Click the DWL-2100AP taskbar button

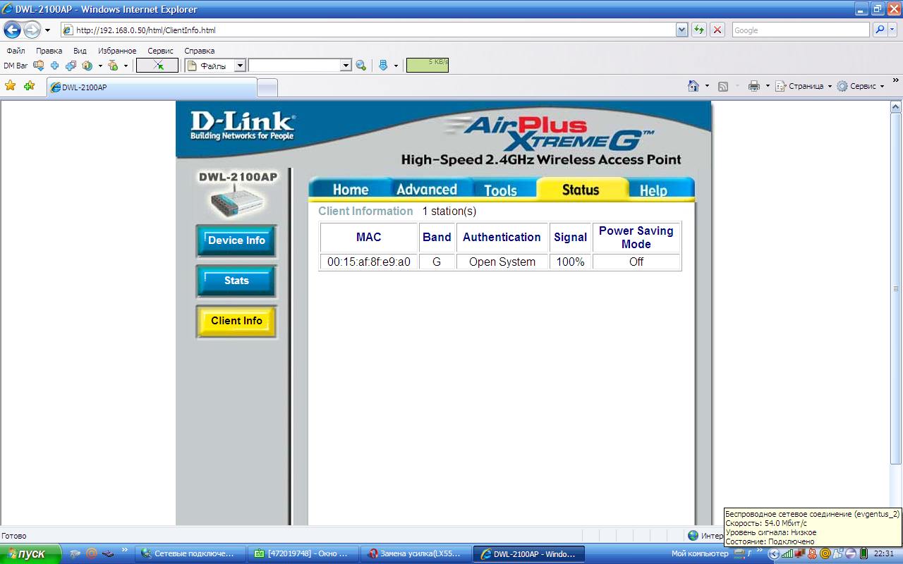coord(531,554)
